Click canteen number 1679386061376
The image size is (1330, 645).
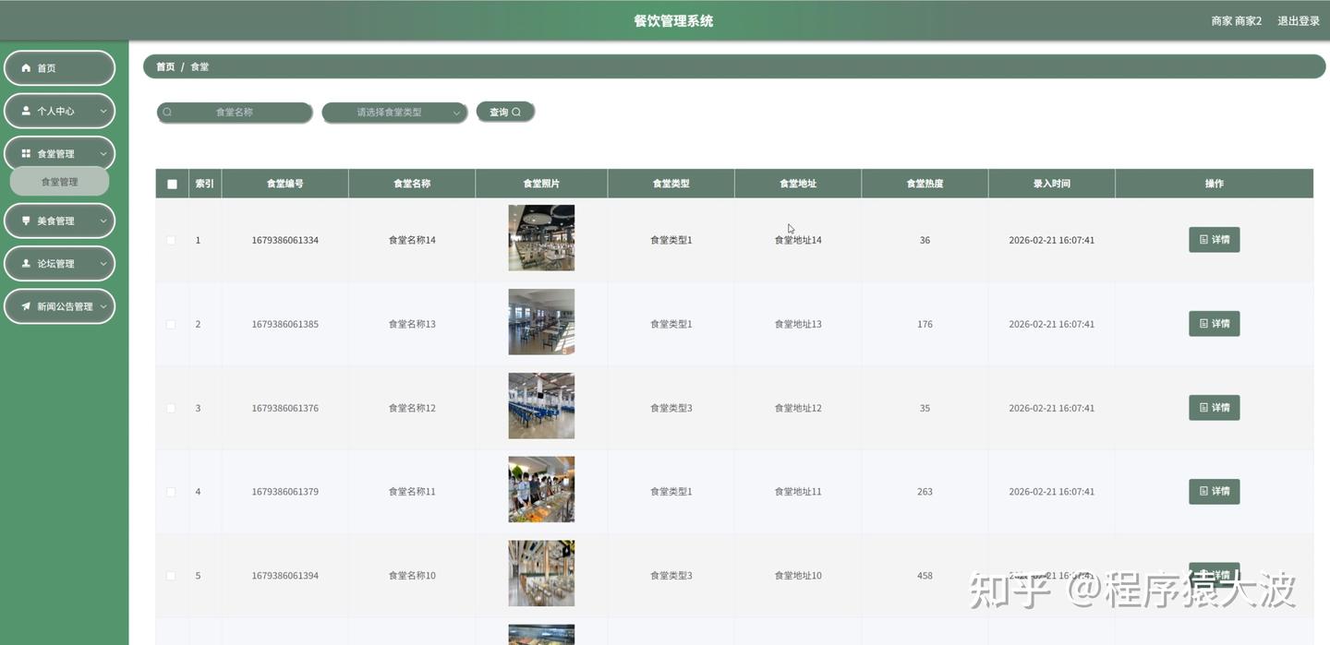[284, 408]
